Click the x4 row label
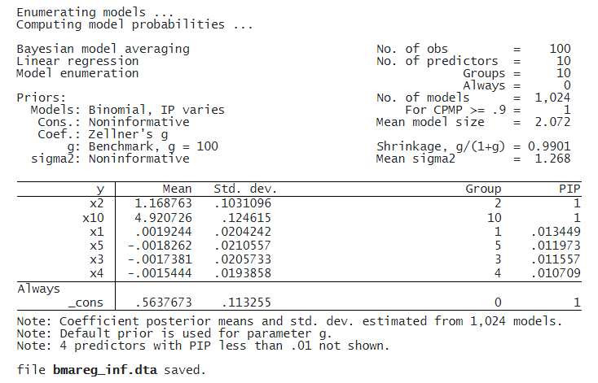 coord(96,273)
